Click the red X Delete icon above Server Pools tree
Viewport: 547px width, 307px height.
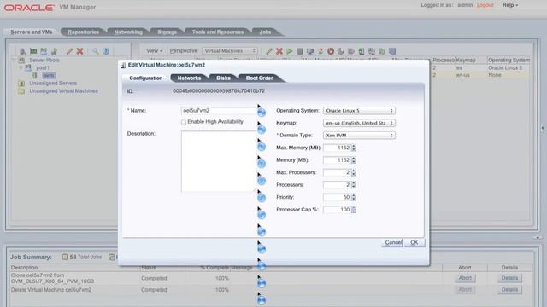[79, 51]
